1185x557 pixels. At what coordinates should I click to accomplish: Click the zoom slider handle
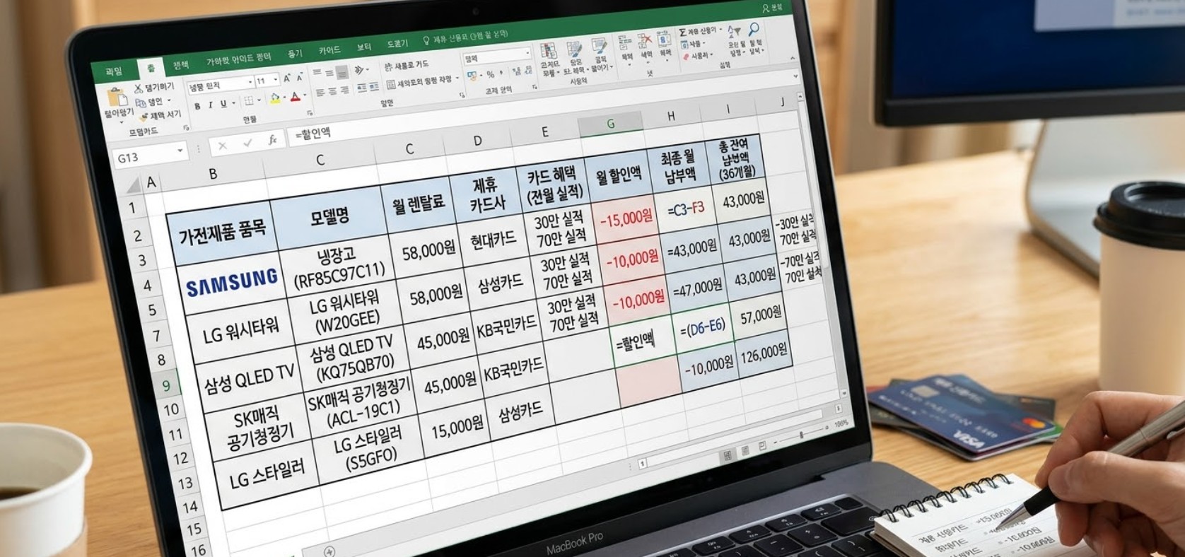(x=801, y=435)
